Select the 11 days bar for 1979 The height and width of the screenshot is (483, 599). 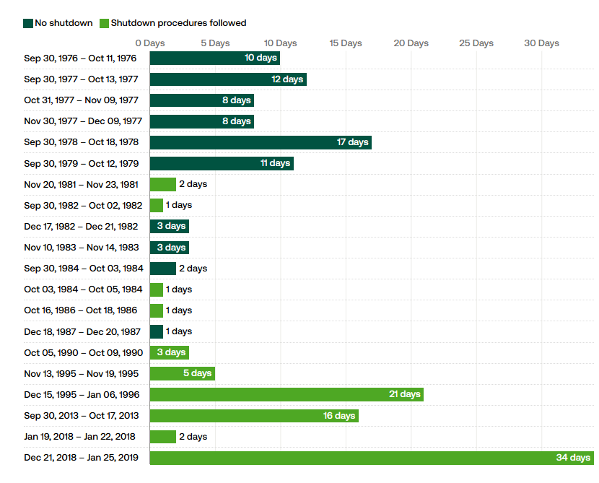click(222, 163)
